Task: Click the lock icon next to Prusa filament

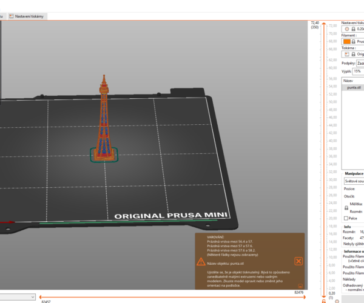Action: pos(353,41)
